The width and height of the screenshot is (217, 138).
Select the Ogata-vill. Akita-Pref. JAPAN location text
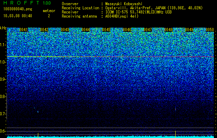tap(154, 8)
